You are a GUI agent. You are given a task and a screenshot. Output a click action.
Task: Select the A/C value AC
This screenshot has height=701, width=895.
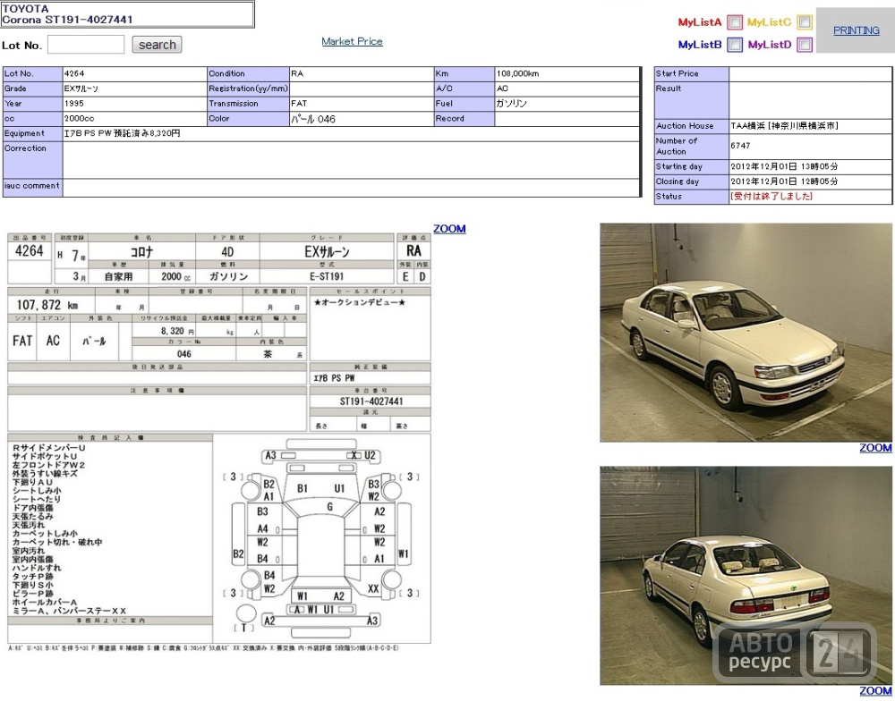pyautogui.click(x=502, y=89)
